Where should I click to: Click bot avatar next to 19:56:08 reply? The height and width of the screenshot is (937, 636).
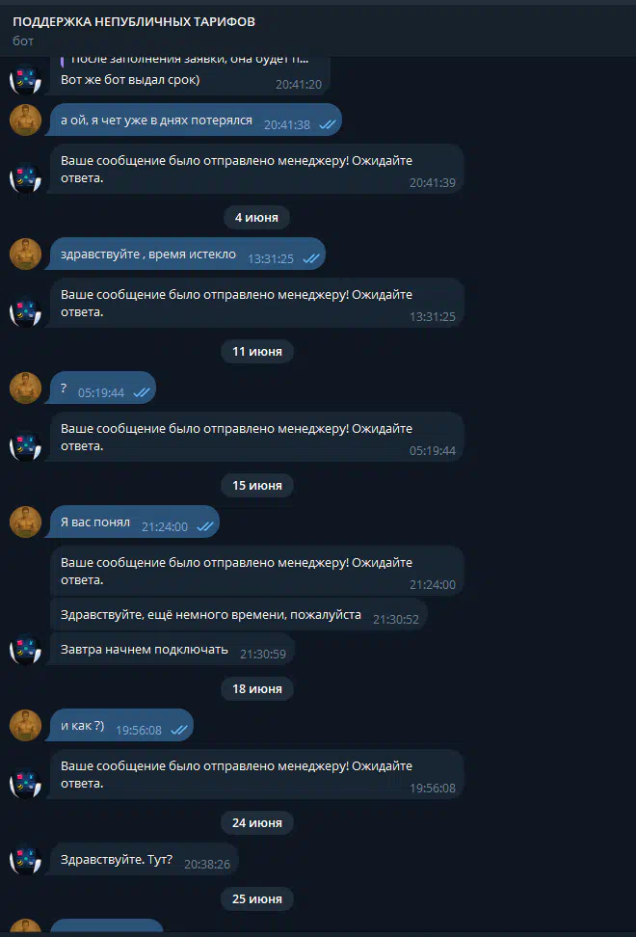pos(25,784)
